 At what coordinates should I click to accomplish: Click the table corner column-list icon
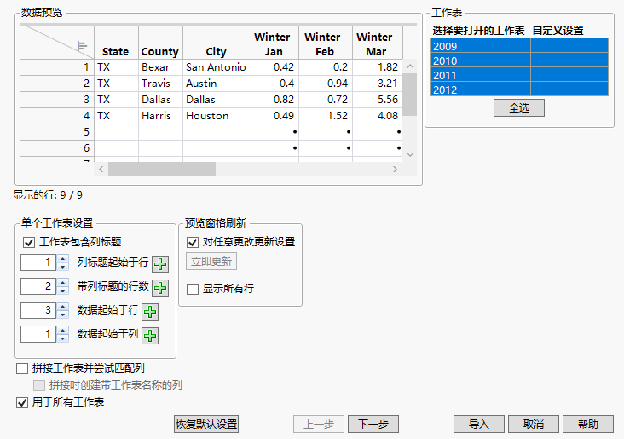coord(83,46)
